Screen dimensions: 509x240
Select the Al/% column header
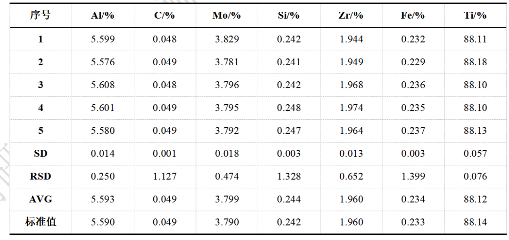click(x=103, y=15)
